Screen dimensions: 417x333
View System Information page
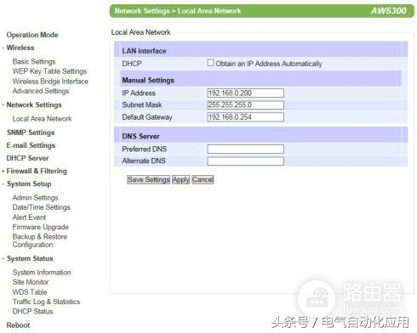click(42, 273)
